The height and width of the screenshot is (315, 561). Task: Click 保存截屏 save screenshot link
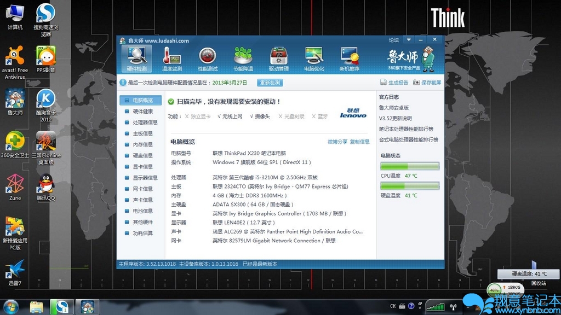click(427, 83)
